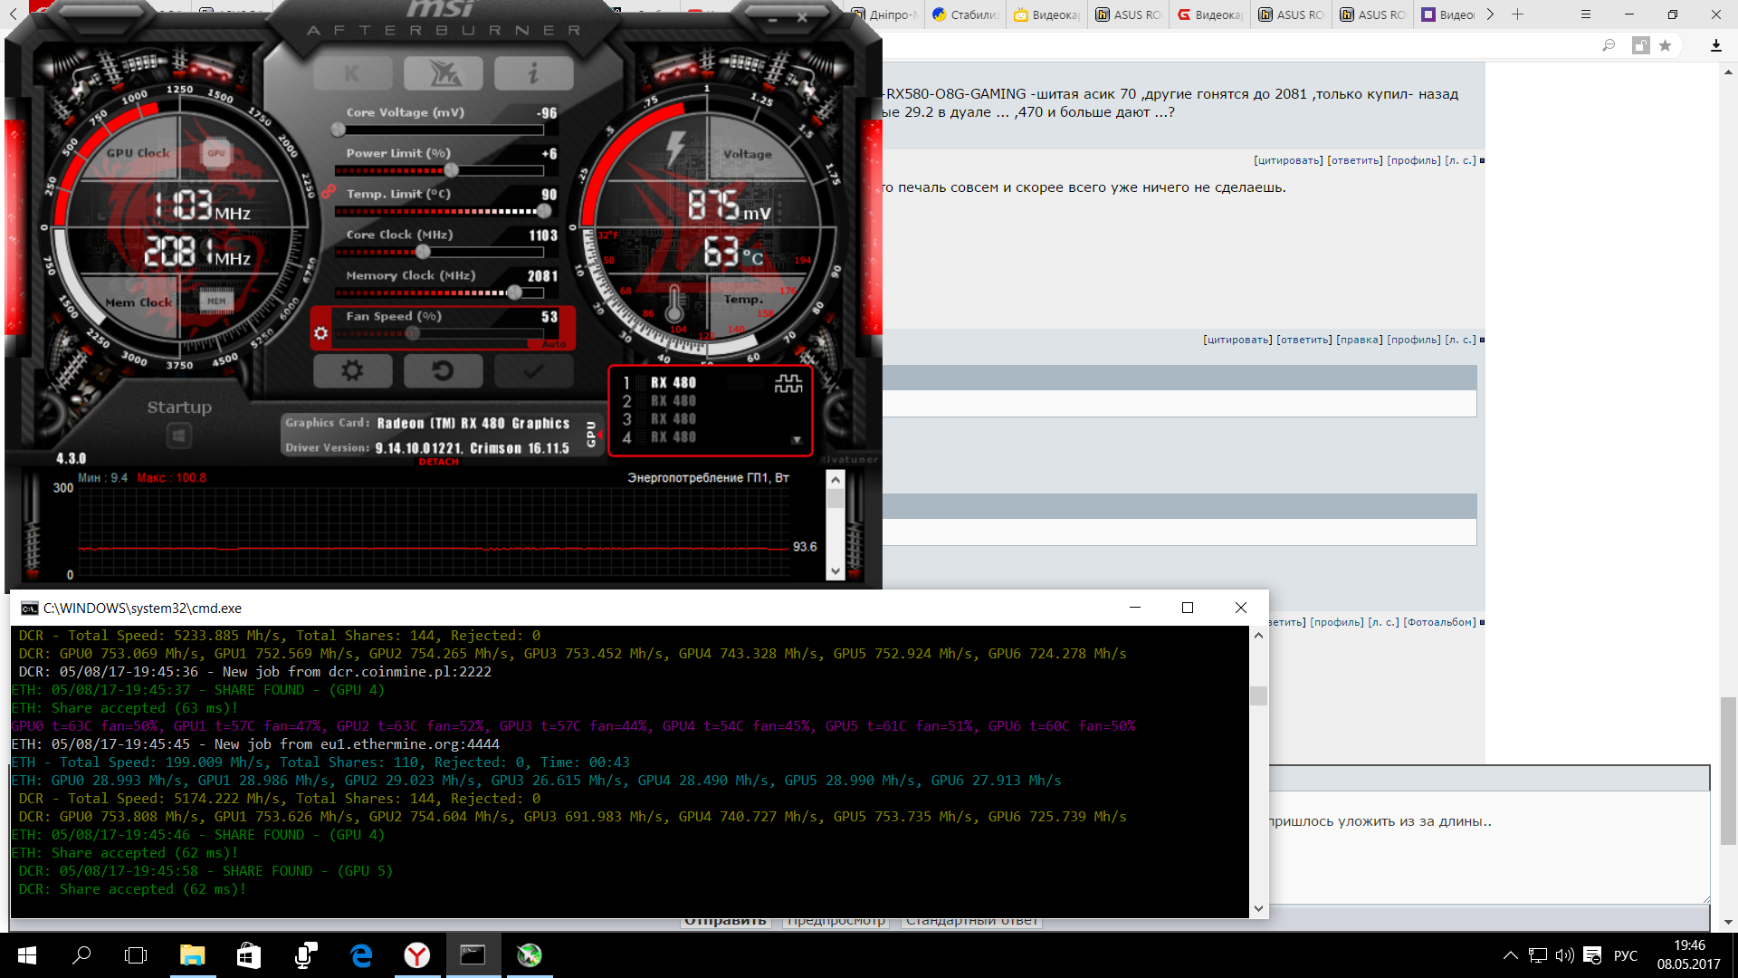
Task: Toggle the Power and Temp limit link icon
Action: [x=329, y=192]
